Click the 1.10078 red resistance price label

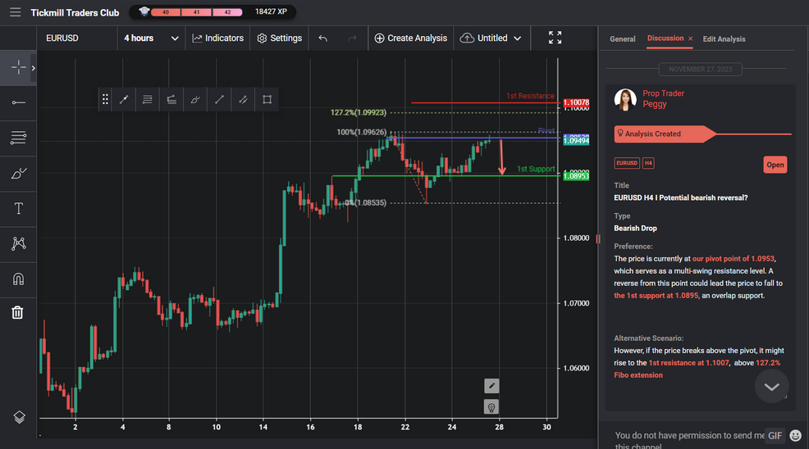tap(576, 102)
